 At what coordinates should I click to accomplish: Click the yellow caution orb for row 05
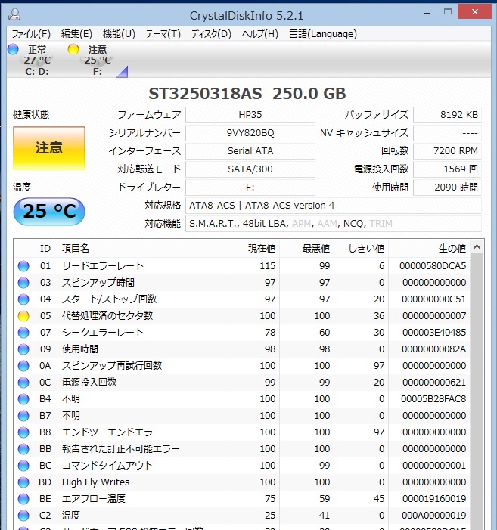[x=23, y=316]
